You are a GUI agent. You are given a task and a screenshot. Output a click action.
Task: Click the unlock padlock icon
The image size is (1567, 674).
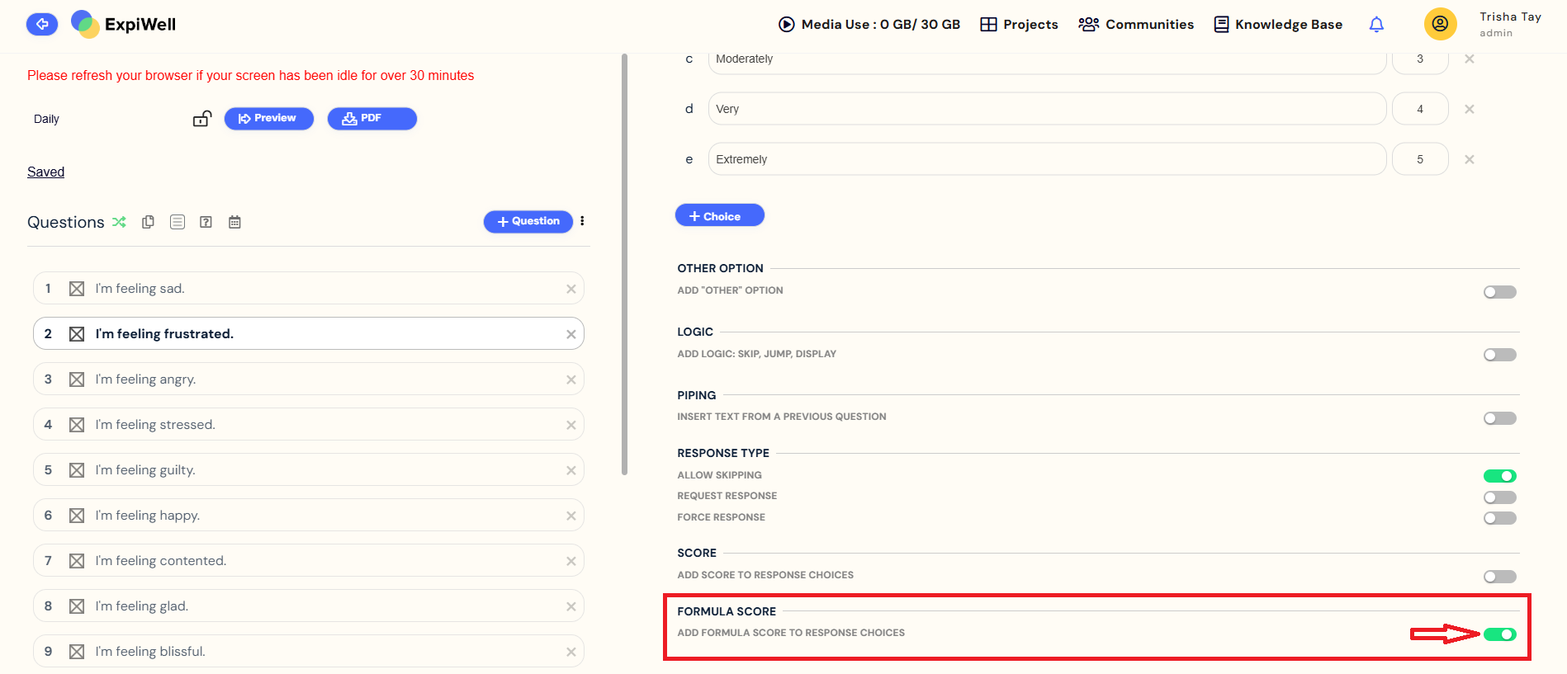(202, 119)
